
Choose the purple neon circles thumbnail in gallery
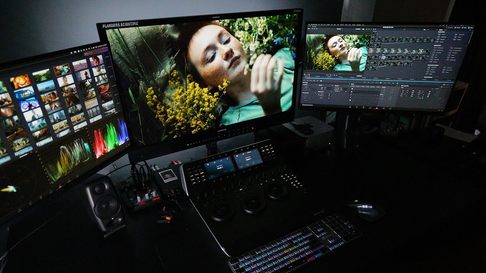29,104
